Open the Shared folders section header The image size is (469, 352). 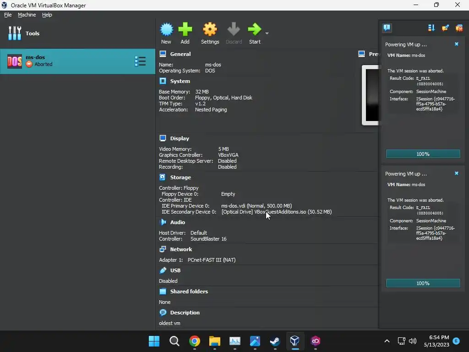189,291
